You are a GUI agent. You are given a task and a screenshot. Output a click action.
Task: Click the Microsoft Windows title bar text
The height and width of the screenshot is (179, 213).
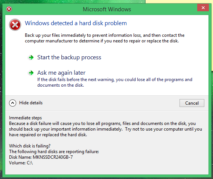coord(107,9)
